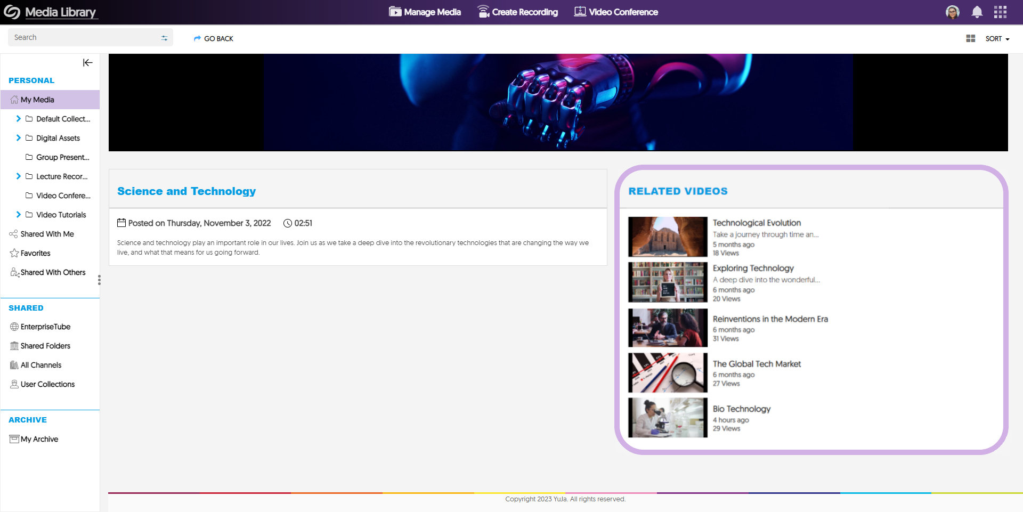1023x512 pixels.
Task: Click the Bio Technology video thumbnail
Action: click(668, 418)
